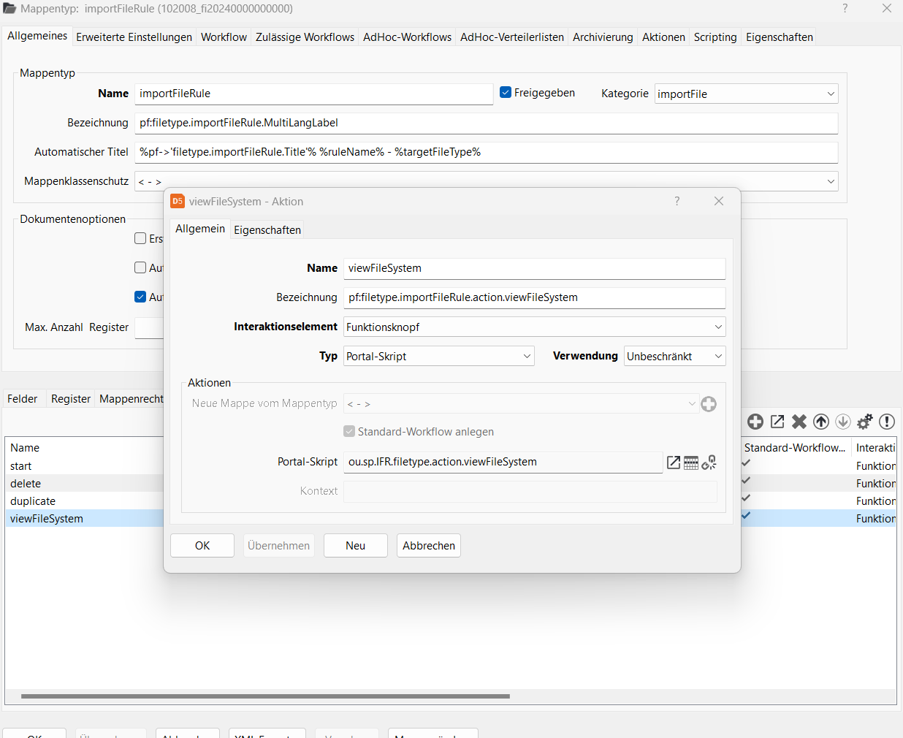The height and width of the screenshot is (738, 903).
Task: Click Abbrechen in the Aktion dialog
Action: [x=429, y=546]
